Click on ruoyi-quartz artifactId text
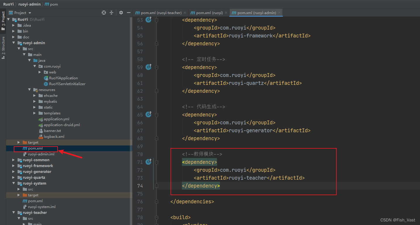 (246, 83)
